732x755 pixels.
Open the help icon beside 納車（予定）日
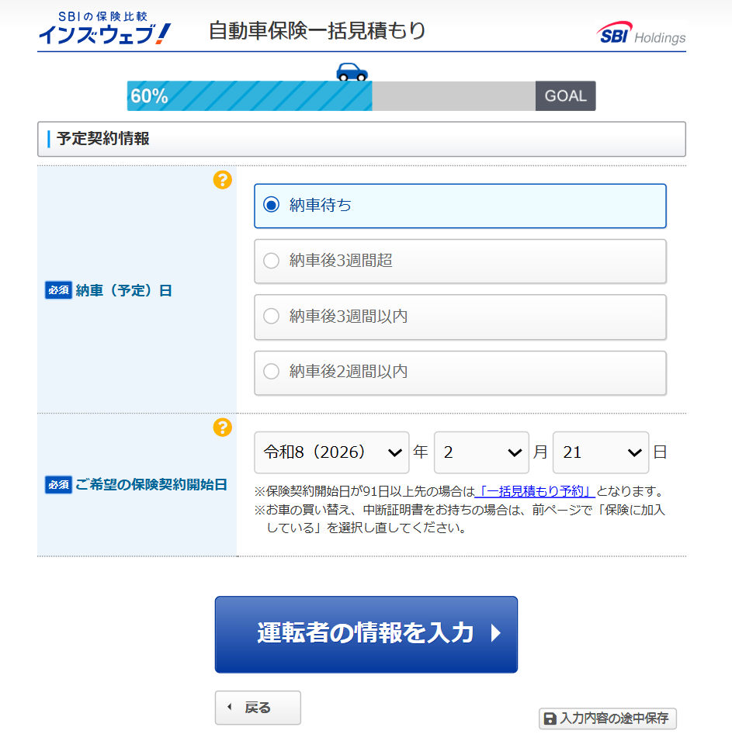224,180
